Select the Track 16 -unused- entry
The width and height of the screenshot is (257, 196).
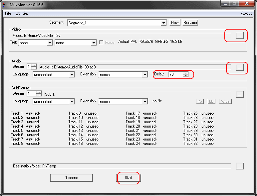pyautogui.click(x=84, y=144)
